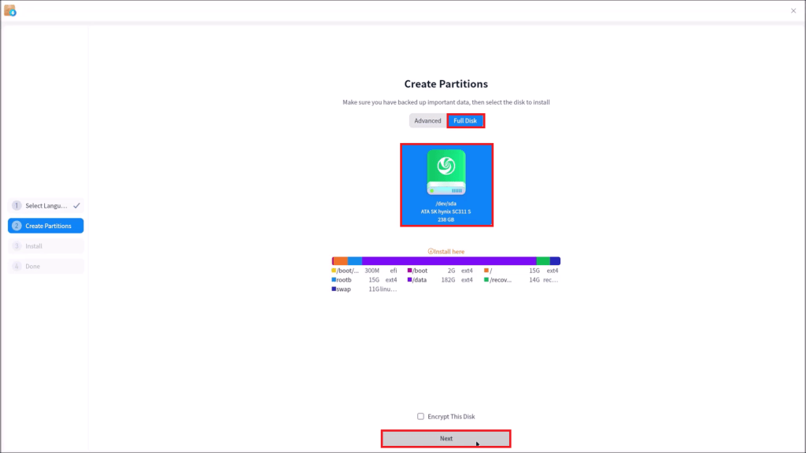Click the Create Partitions heading
Image resolution: width=806 pixels, height=453 pixels.
click(446, 83)
